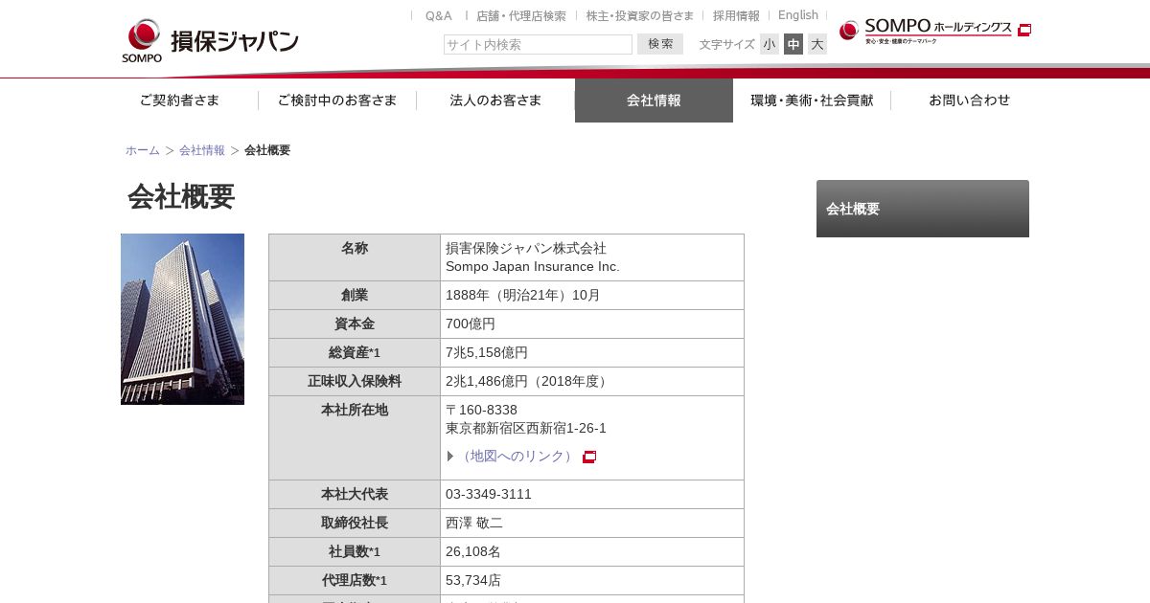Click the 26,108名 employee count

pos(473,551)
